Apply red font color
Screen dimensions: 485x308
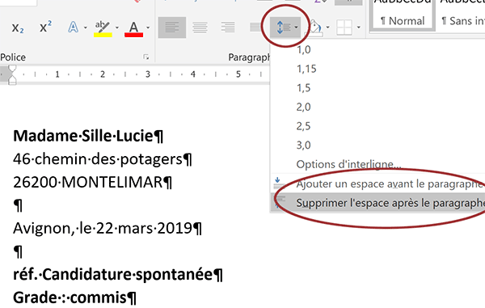133,28
